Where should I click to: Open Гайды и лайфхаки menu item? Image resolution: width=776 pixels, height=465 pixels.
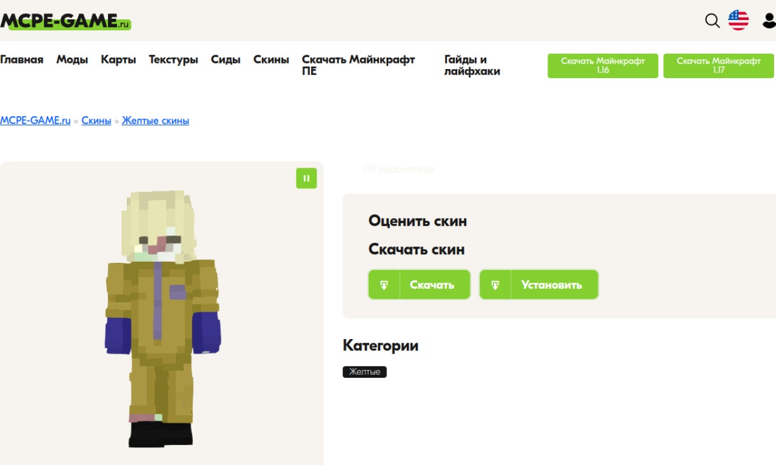pyautogui.click(x=472, y=65)
